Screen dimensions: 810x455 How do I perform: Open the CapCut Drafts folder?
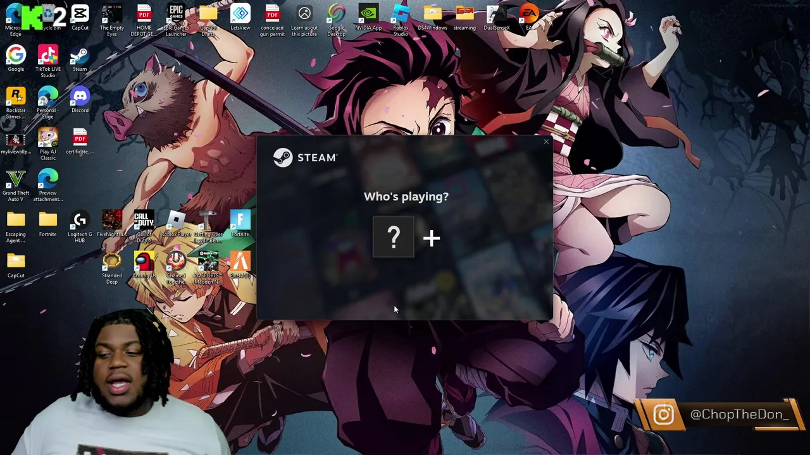(x=208, y=21)
